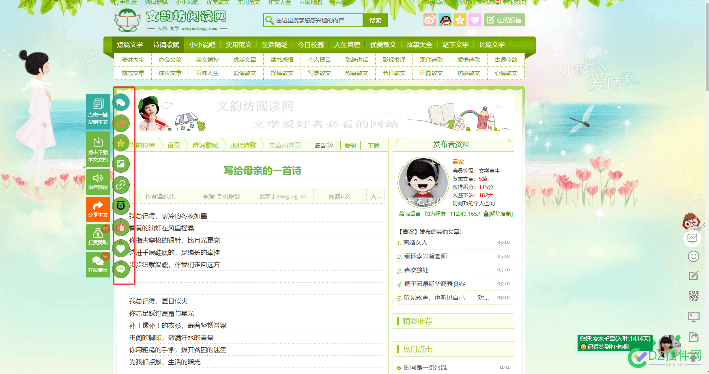Open the QQ penguin icon in the header
Viewport: 709px width, 374px height.
[445, 20]
